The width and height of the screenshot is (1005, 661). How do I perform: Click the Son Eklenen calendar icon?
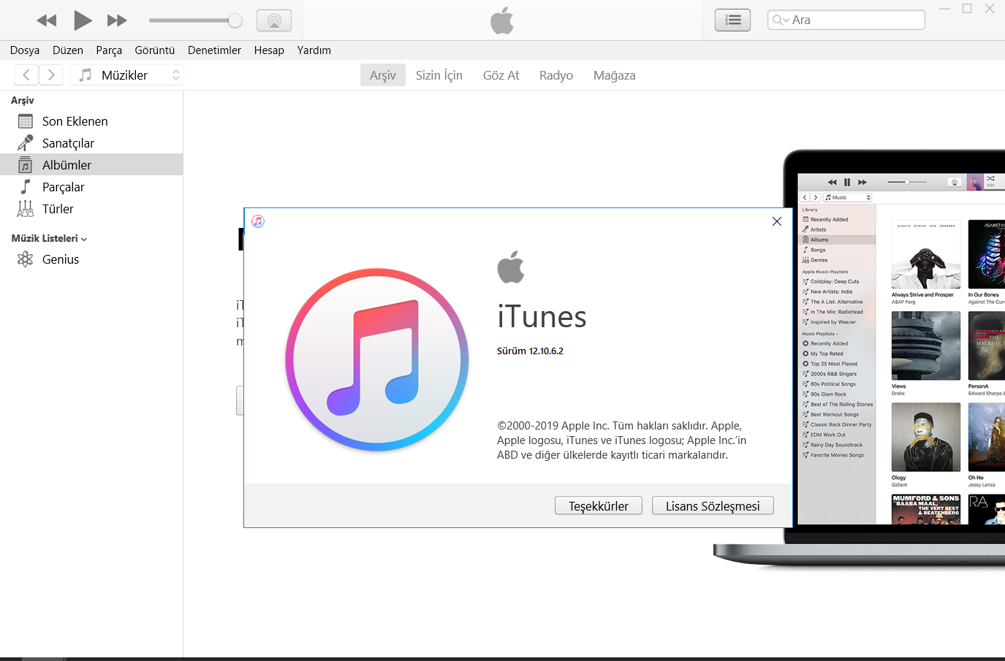(26, 121)
